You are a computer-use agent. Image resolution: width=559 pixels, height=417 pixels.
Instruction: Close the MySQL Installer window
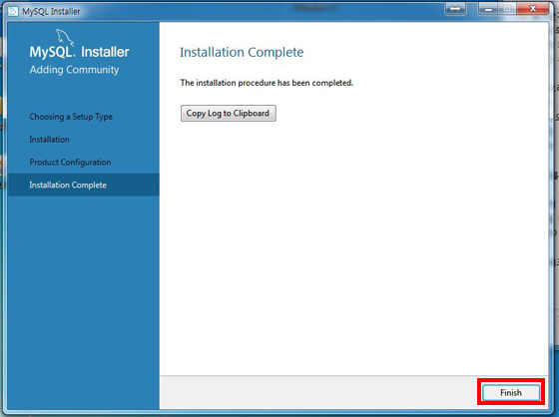533,9
